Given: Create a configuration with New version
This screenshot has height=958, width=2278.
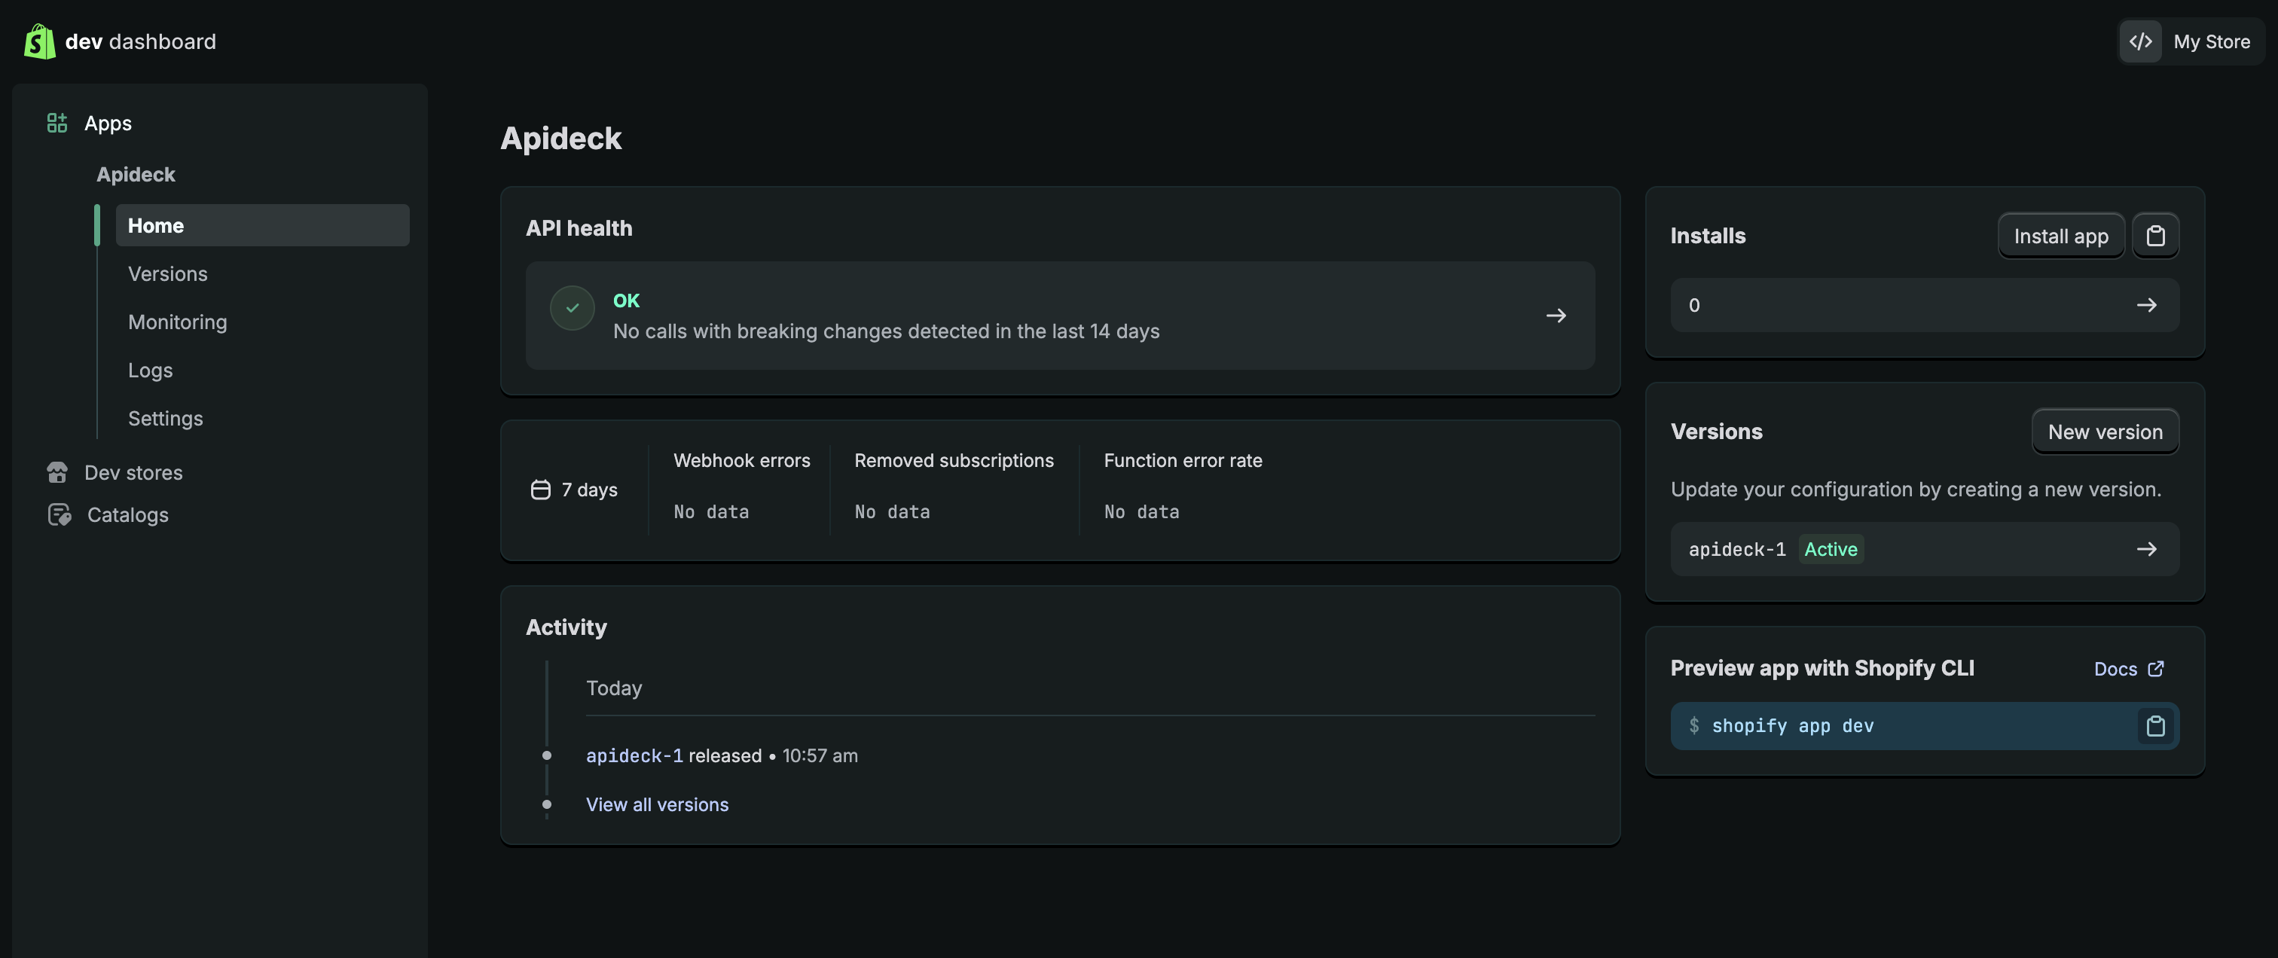Looking at the screenshot, I should pos(2105,432).
